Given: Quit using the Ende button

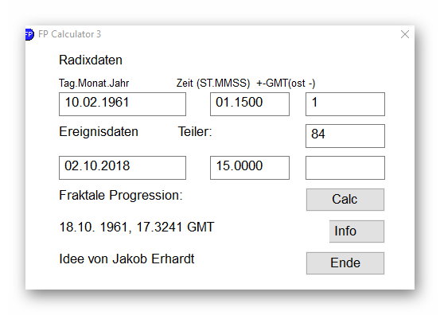Looking at the screenshot, I should point(345,263).
